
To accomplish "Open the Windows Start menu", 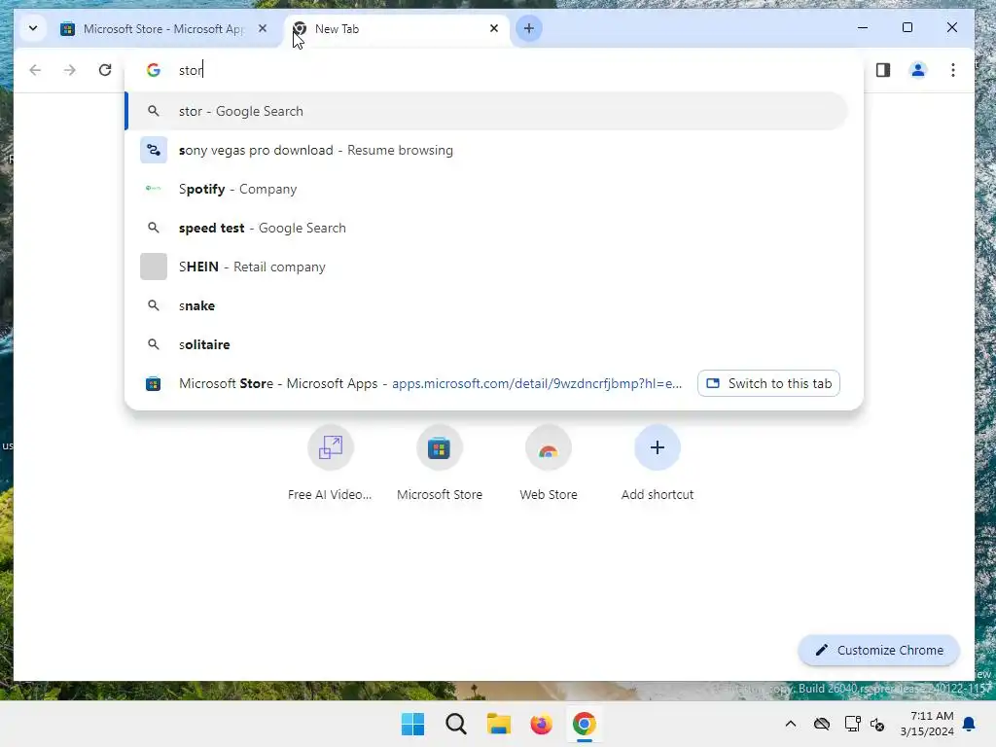I will pos(412,724).
